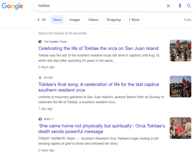This screenshot has width=193, height=152.
Task: Go back to All results tab
Action: 41,20
